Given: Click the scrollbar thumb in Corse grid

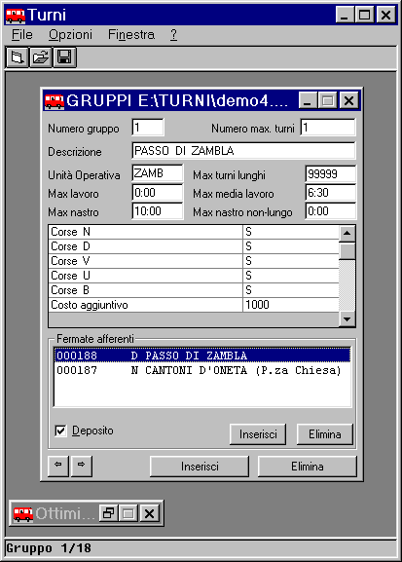Looking at the screenshot, I should (347, 251).
